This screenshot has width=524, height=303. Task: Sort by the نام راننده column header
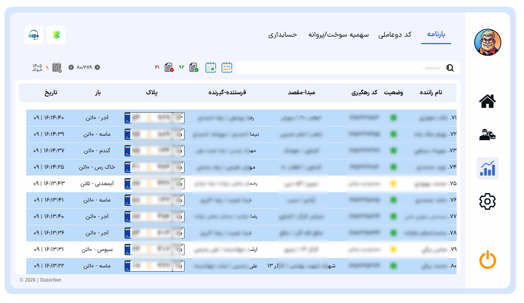431,92
